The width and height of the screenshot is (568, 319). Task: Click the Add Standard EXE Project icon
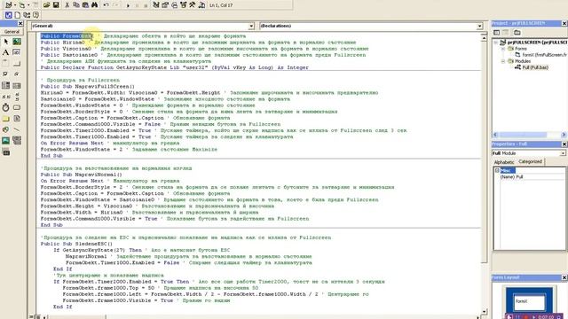coord(9,5)
